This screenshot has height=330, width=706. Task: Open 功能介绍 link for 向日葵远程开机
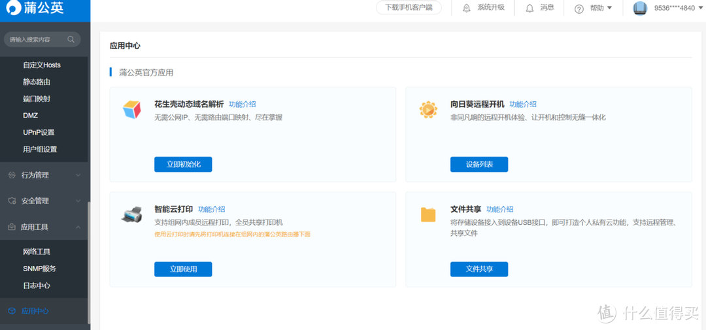(x=523, y=104)
